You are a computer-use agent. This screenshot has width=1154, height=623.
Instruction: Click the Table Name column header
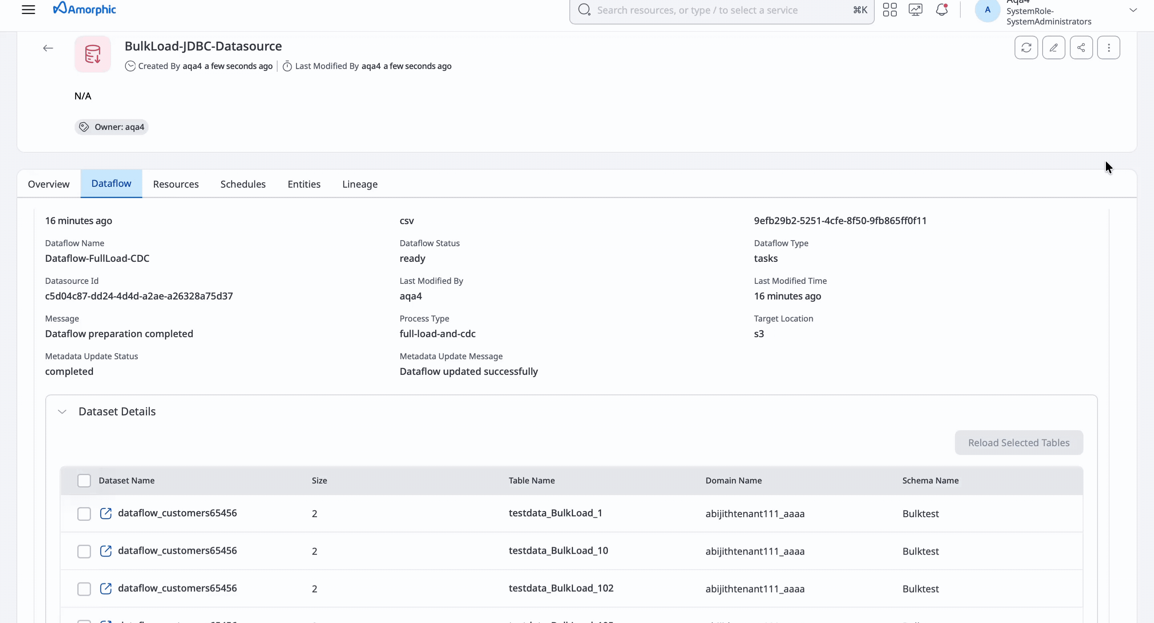pos(531,480)
